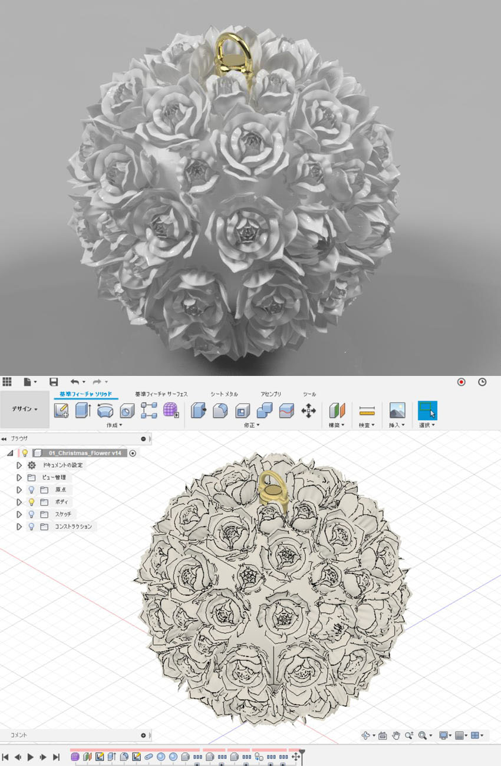The width and height of the screenshot is (501, 766).
Task: Click the Save disk icon
Action: (54, 382)
